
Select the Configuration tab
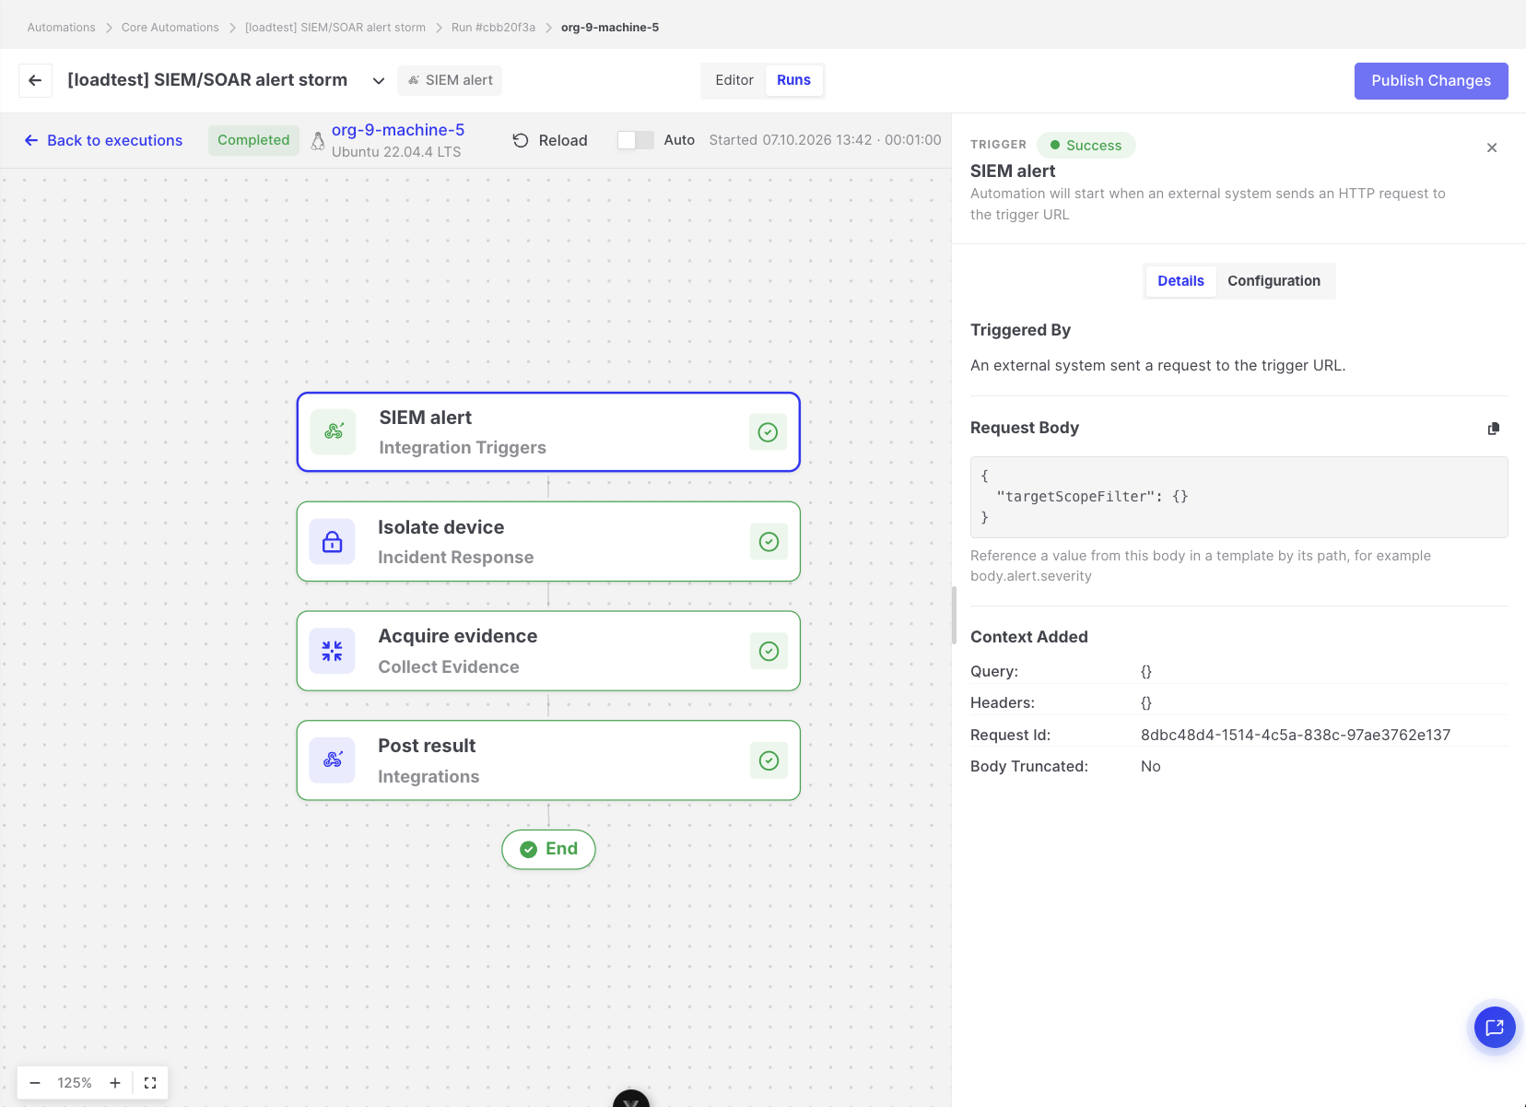[1274, 281]
